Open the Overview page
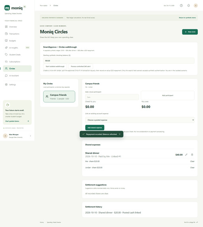 17,27
